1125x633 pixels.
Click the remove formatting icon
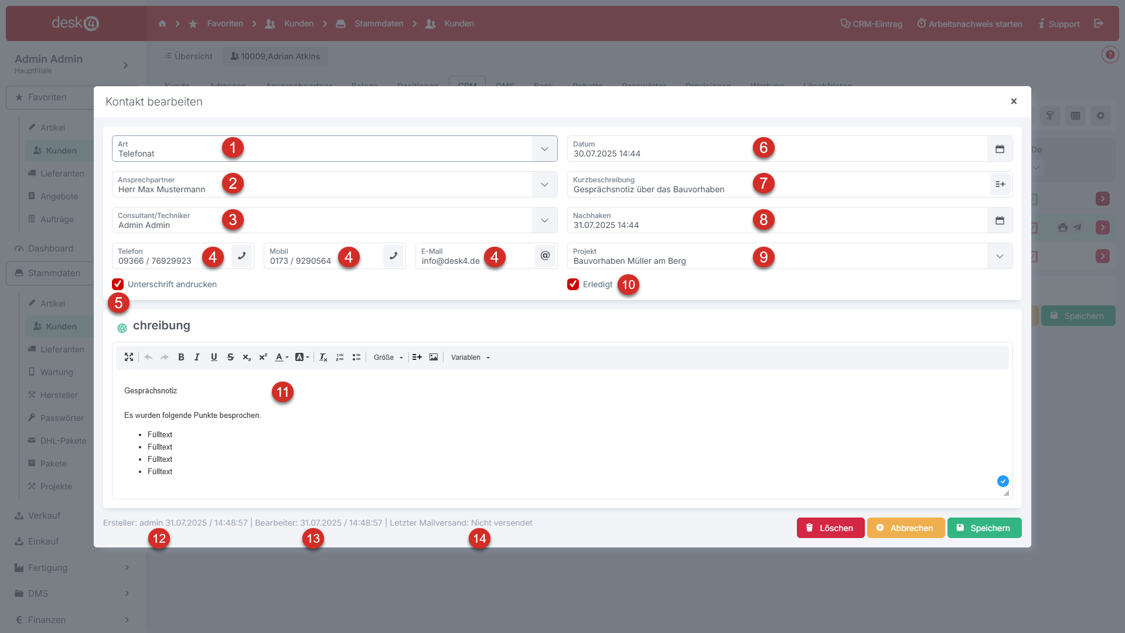tap(323, 357)
